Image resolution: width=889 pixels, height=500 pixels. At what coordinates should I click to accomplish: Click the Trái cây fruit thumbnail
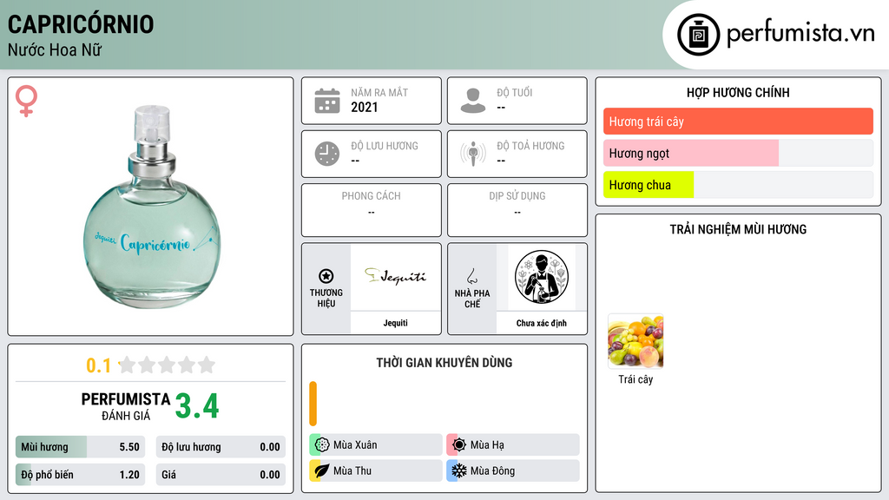coord(635,341)
